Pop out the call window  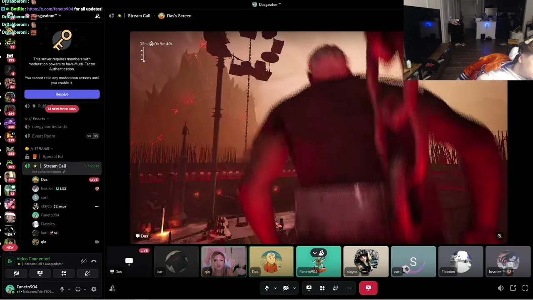513,288
